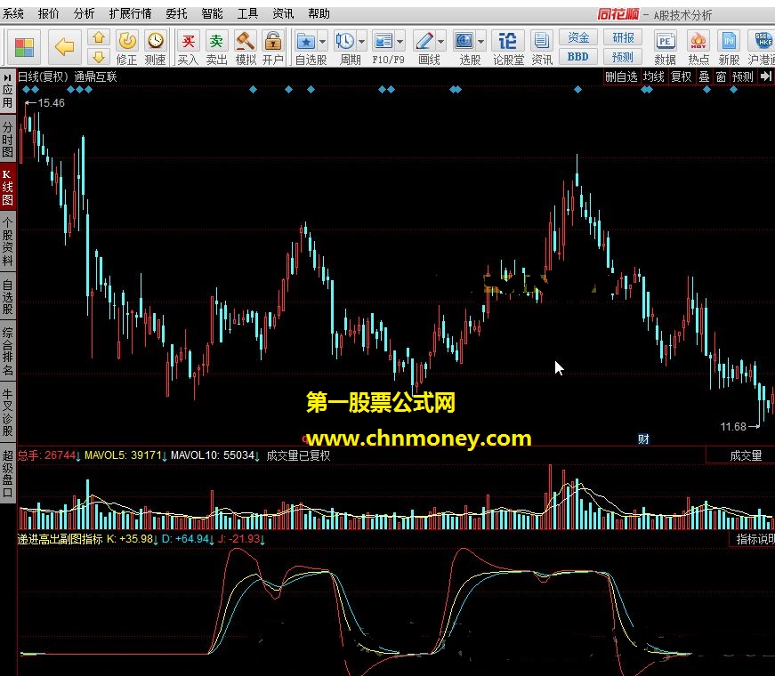Viewport: 775px width, 676px height.
Task: Open the 报价 menu
Action: coord(48,14)
